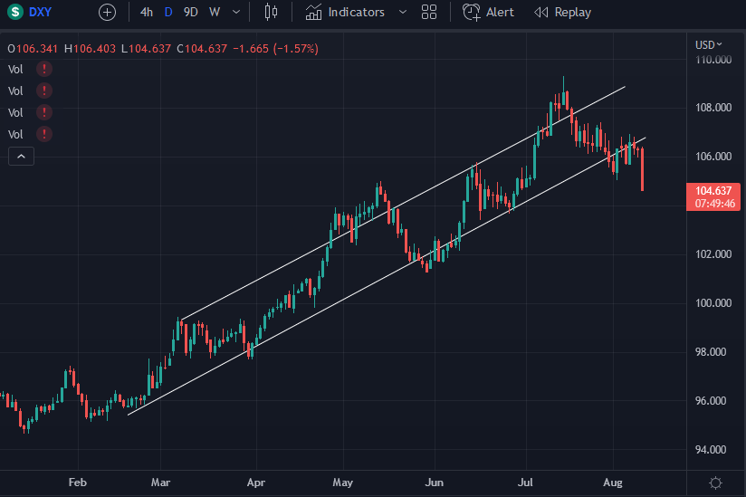Click the second Vol indicator error icon

(x=44, y=91)
